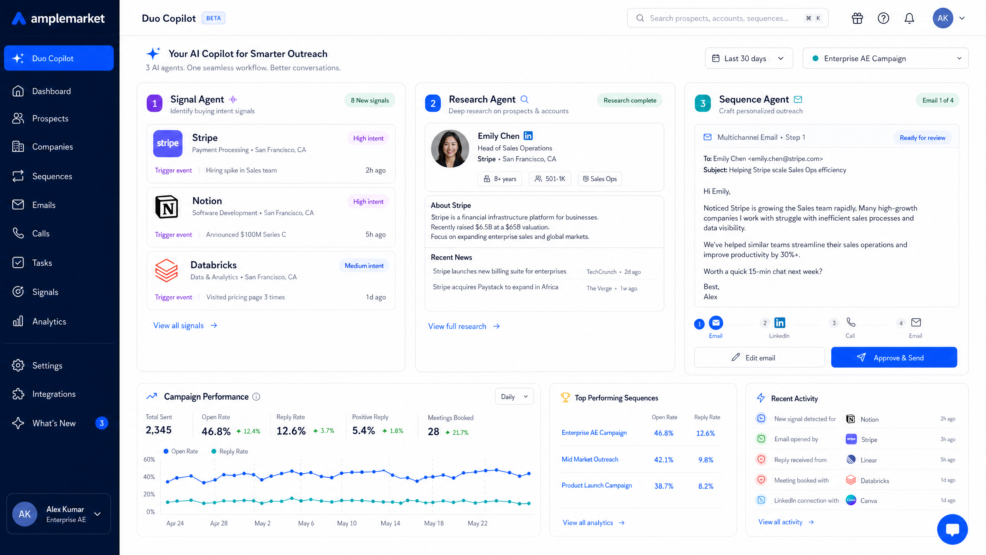Select the LinkedIn step 2 icon
986x555 pixels.
point(780,323)
